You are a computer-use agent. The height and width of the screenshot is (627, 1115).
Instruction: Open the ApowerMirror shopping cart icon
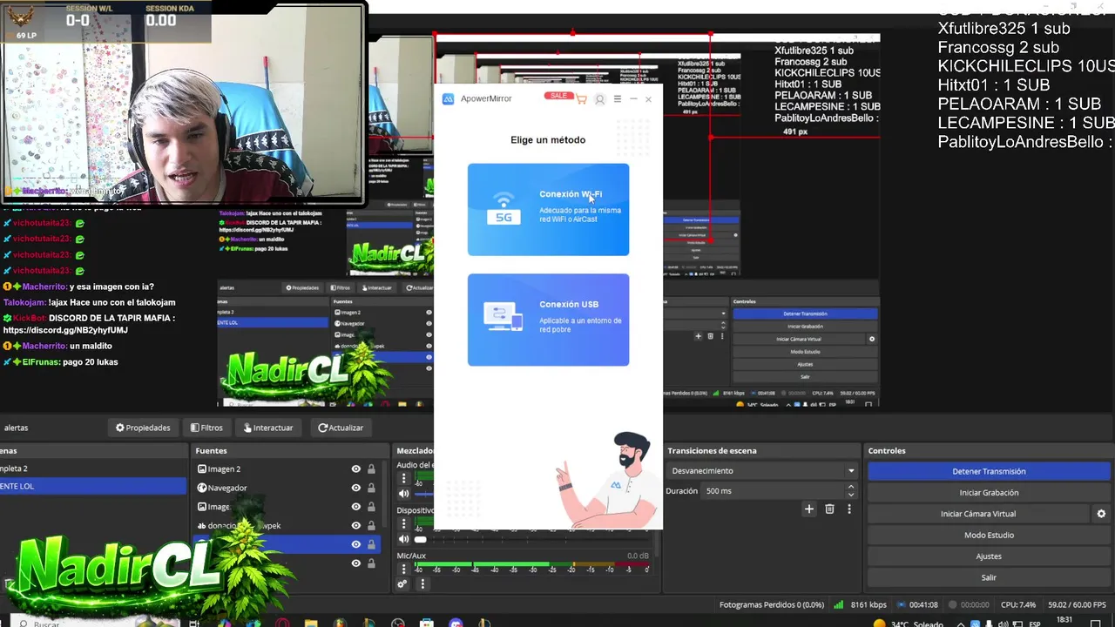point(581,99)
